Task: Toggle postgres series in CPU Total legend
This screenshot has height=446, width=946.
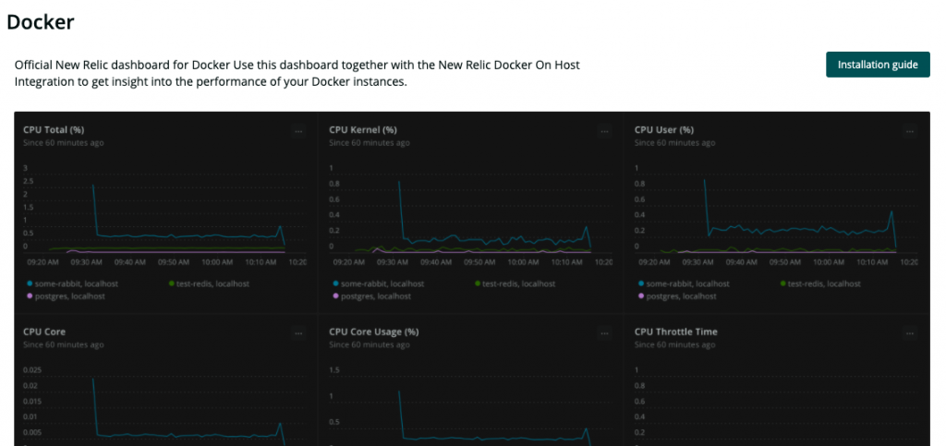Action: click(66, 295)
